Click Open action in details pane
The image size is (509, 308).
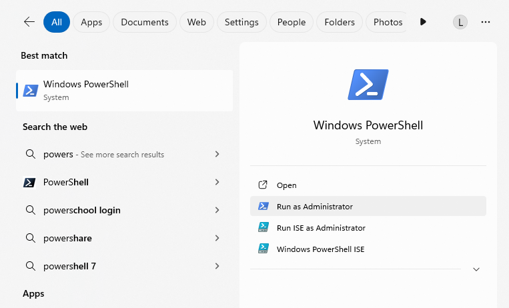pyautogui.click(x=368, y=185)
